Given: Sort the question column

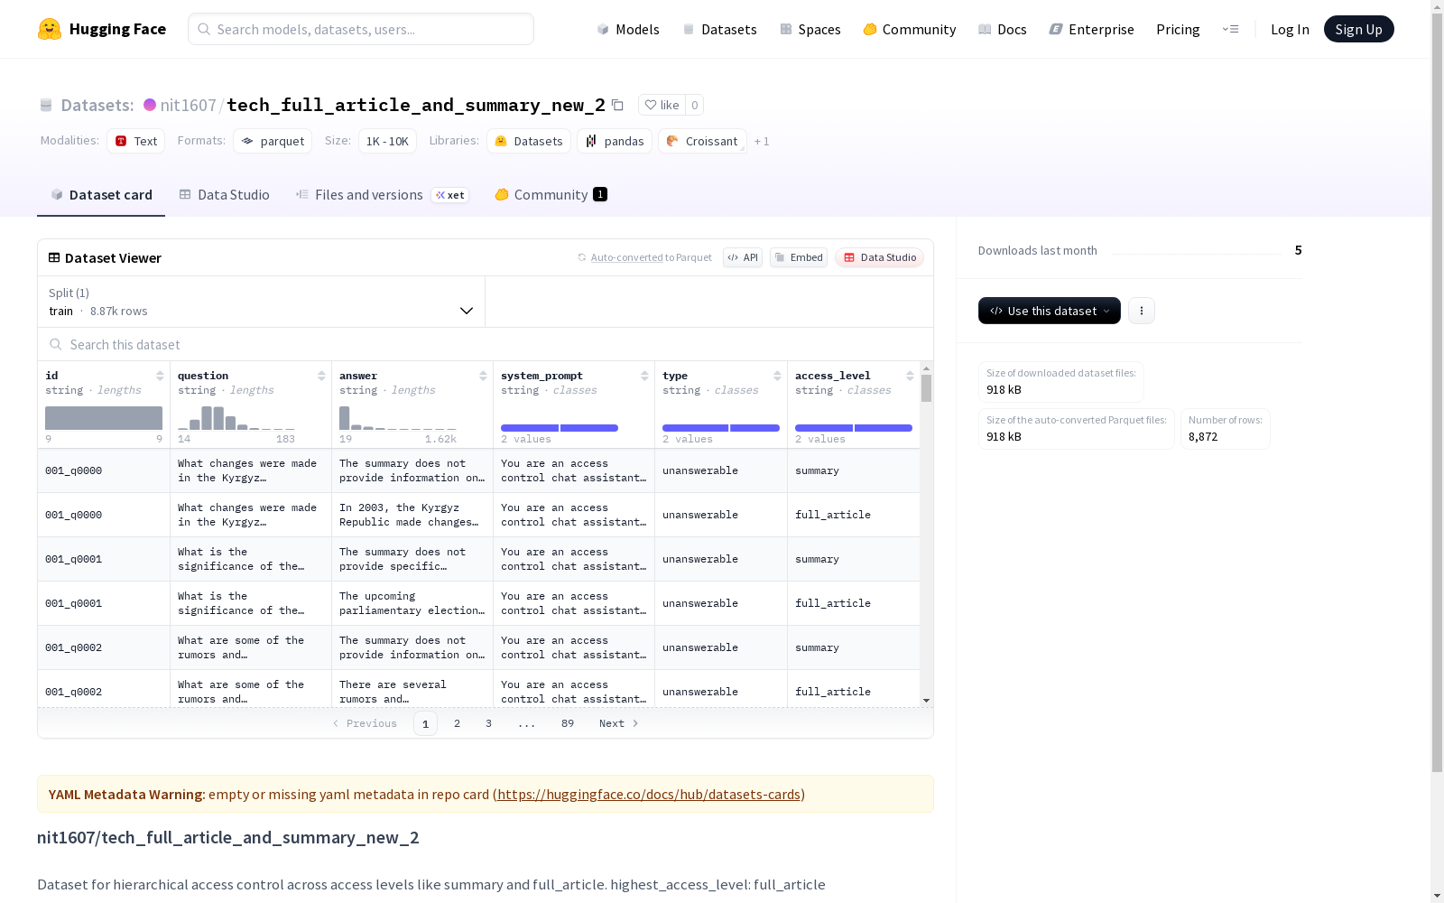Looking at the screenshot, I should pos(321,376).
